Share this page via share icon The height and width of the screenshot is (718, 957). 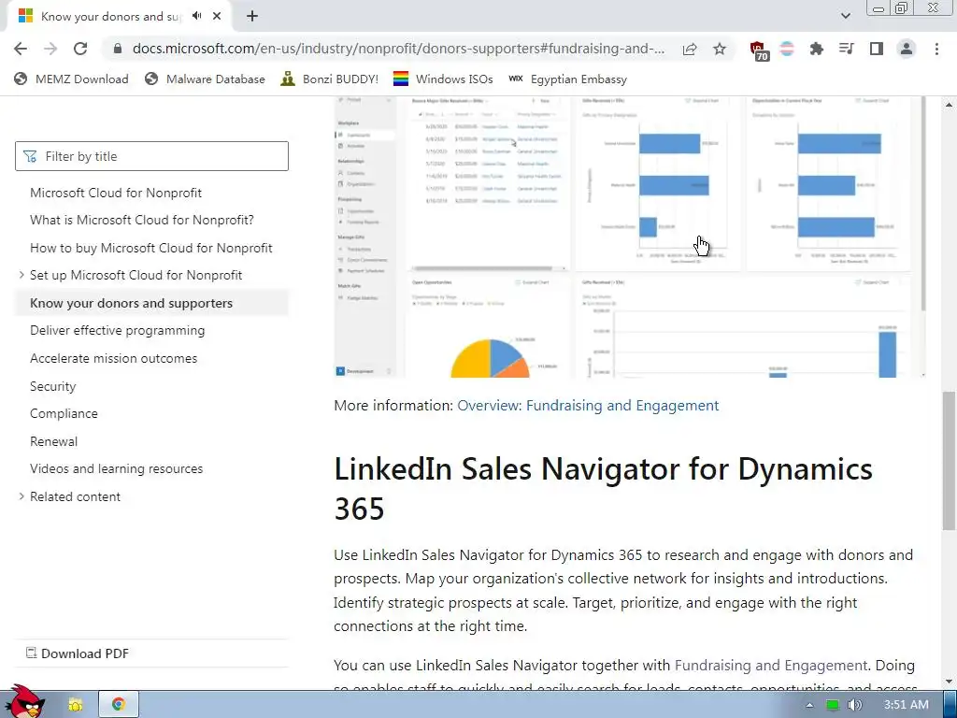click(690, 49)
